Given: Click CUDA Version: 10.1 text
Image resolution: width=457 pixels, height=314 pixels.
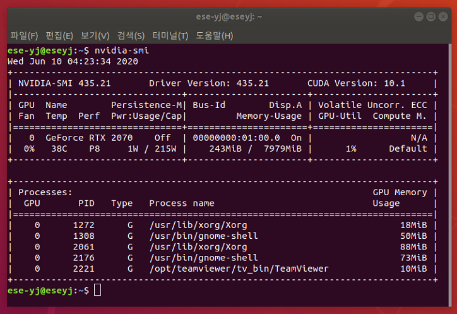Looking at the screenshot, I should (356, 83).
